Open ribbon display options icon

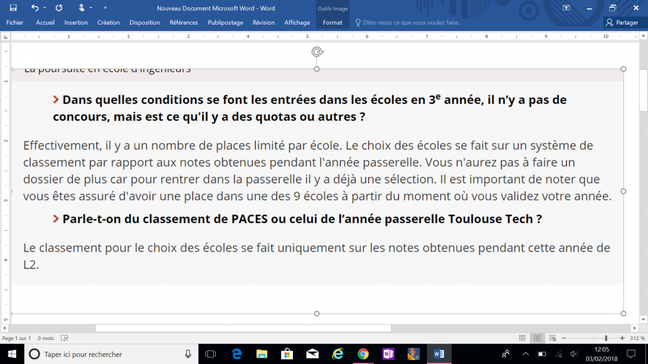pyautogui.click(x=566, y=8)
